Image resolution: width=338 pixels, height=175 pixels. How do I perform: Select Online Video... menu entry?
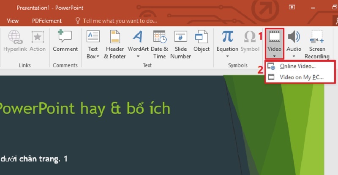click(x=300, y=66)
